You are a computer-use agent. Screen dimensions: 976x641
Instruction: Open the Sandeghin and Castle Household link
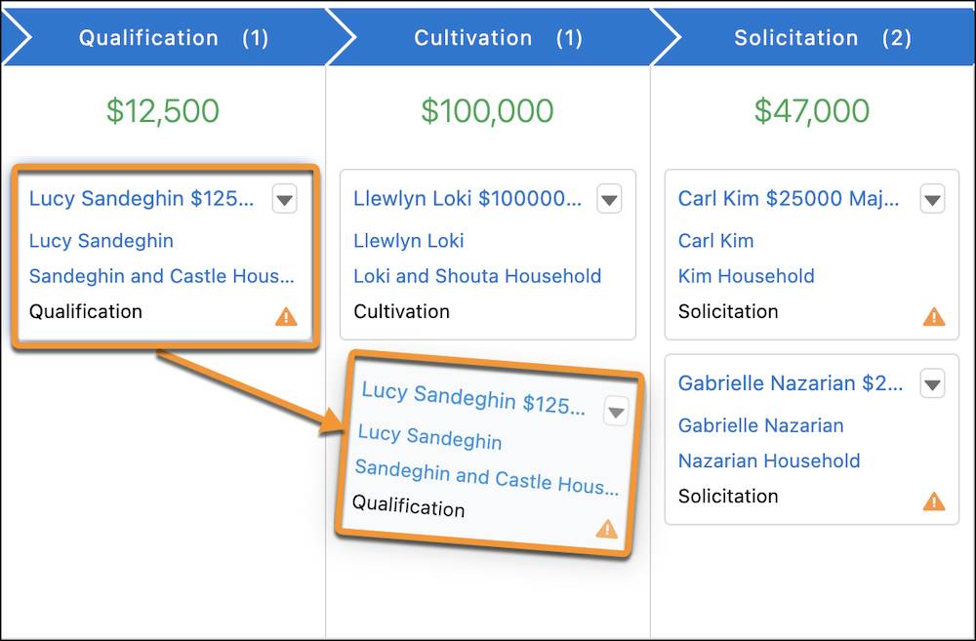tap(161, 276)
